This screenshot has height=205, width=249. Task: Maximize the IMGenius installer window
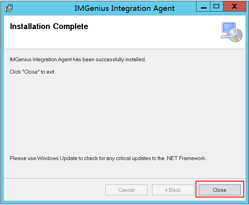[x=216, y=7]
